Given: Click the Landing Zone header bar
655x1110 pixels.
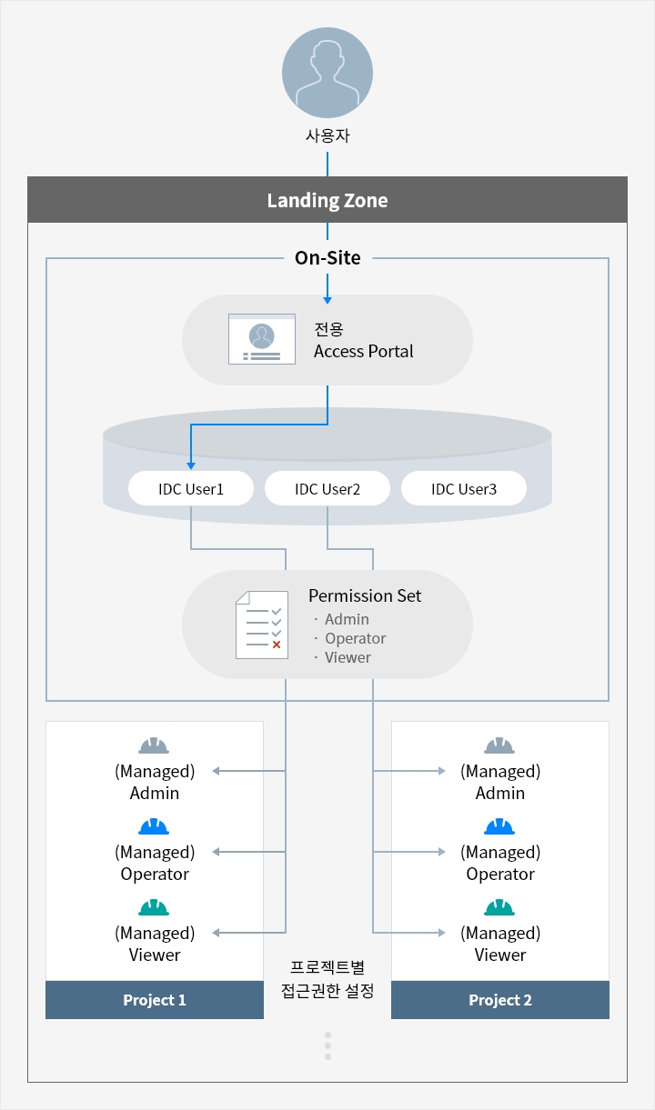Looking at the screenshot, I should [327, 200].
